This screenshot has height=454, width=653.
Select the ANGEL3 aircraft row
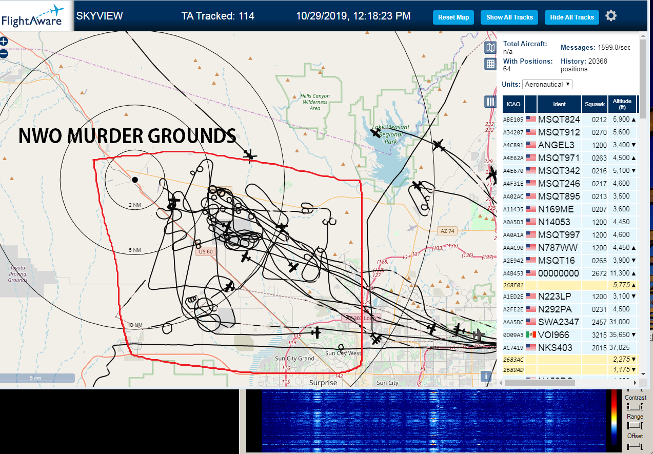[570, 145]
